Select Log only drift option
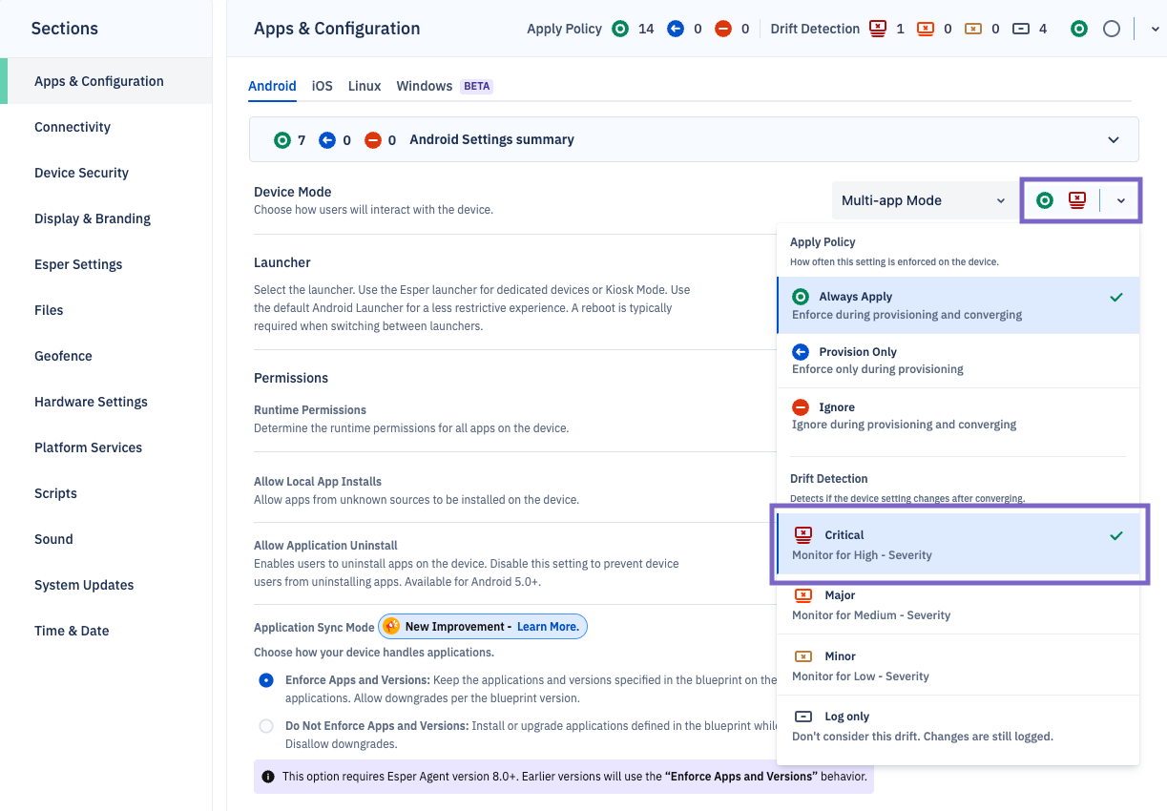The height and width of the screenshot is (811, 1167). tap(958, 726)
